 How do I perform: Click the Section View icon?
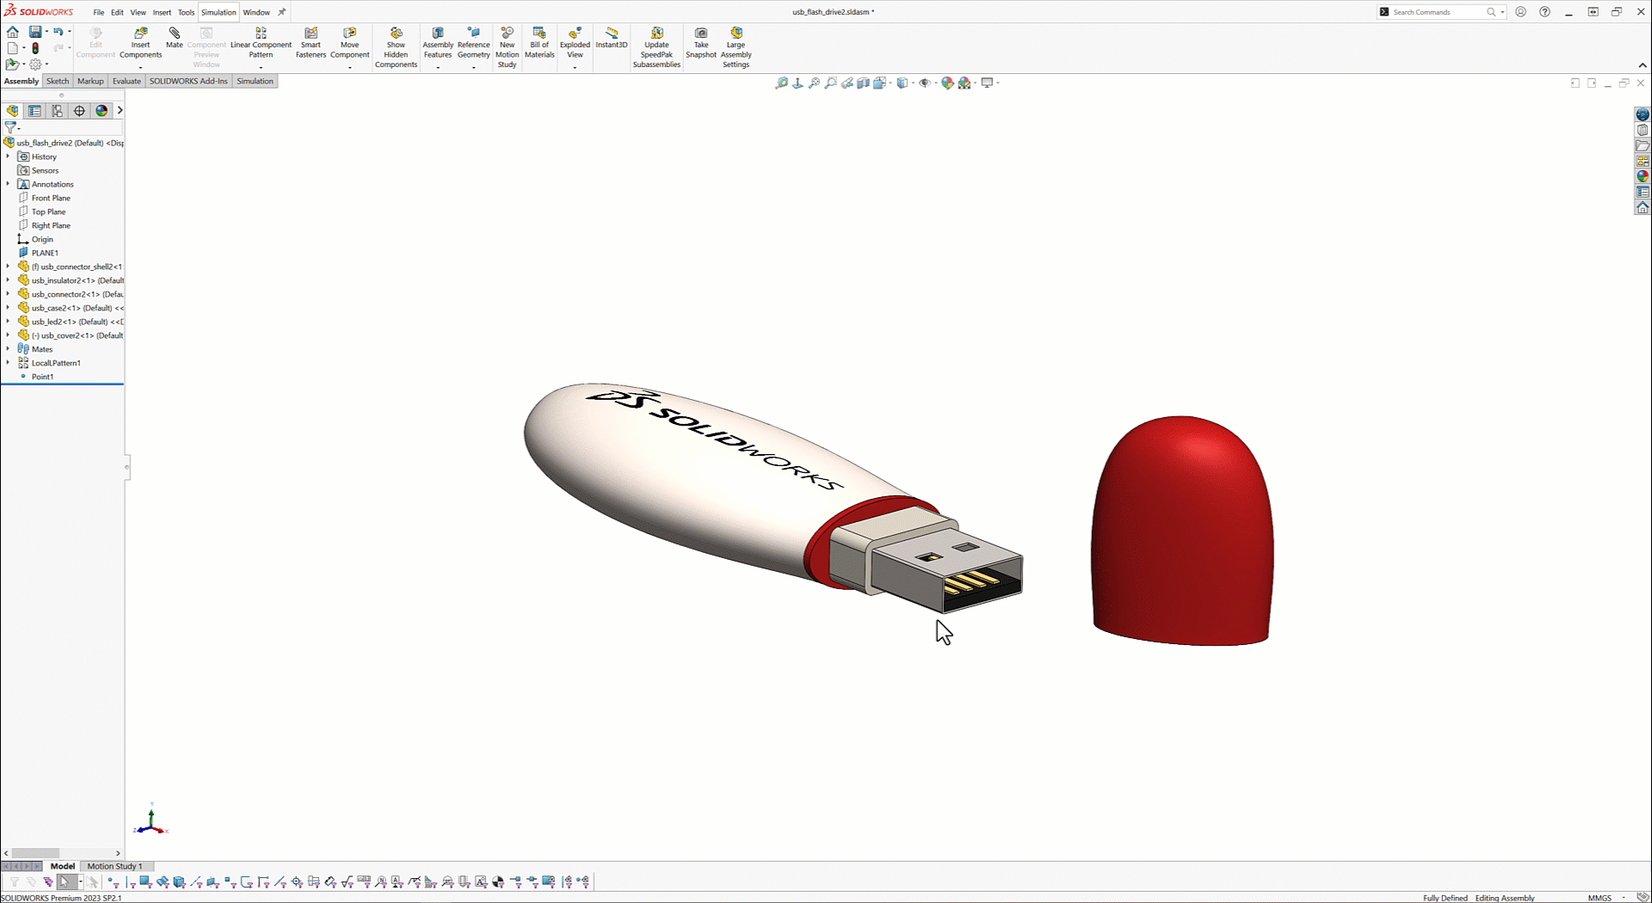click(x=863, y=83)
